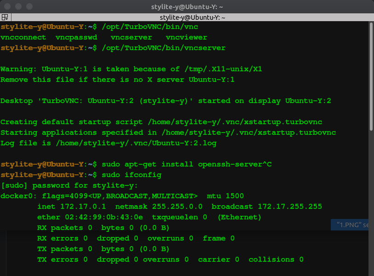Click the 'sudo ifconfig' command
374x276 pixels.
[131, 175]
